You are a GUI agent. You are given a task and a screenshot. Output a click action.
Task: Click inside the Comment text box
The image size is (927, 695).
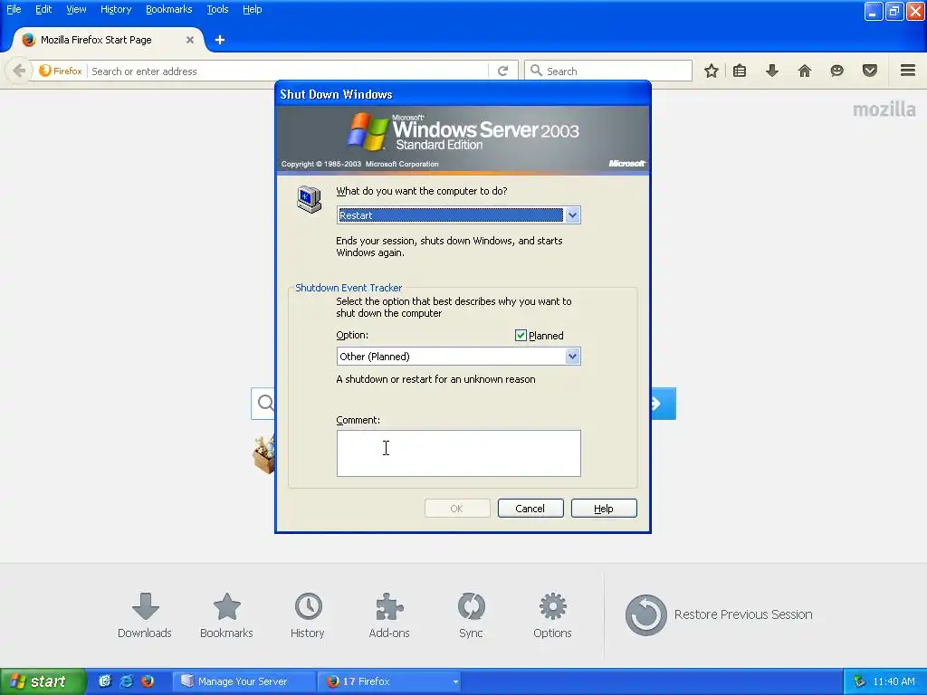click(459, 453)
